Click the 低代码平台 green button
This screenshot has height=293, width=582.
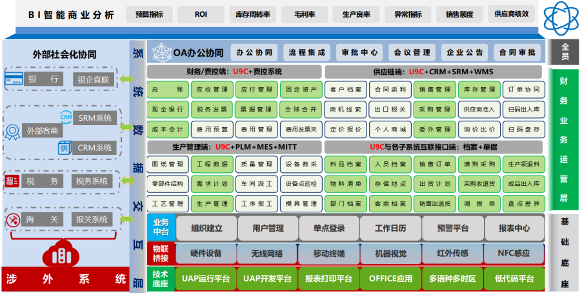514,279
